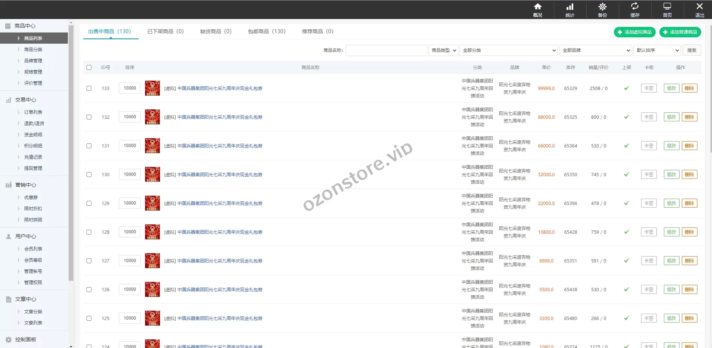
Task: Check the checkbox for product ID 132
Action: pyautogui.click(x=89, y=117)
